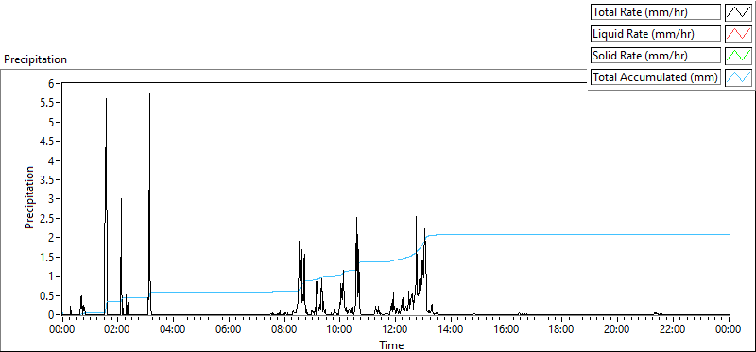Click the Time axis label
756x352 pixels.
pyautogui.click(x=391, y=344)
